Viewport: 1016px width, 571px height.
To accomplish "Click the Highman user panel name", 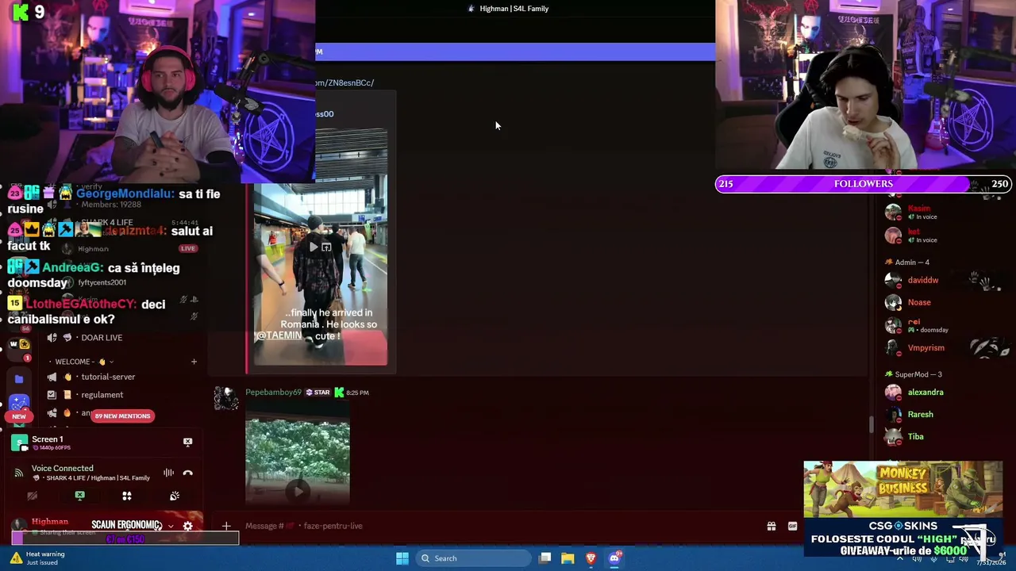I will click(x=50, y=522).
